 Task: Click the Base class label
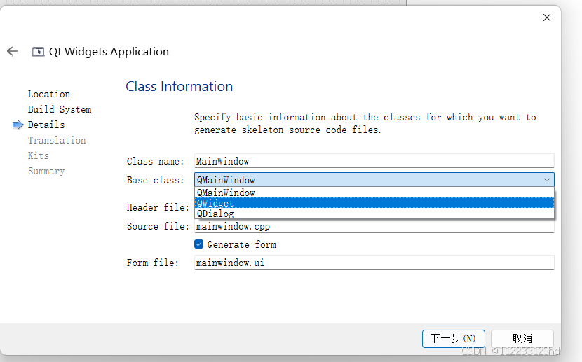[155, 180]
